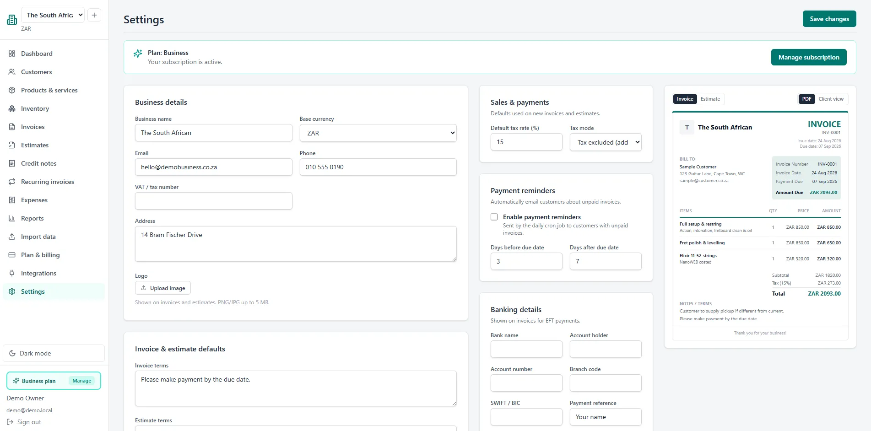The height and width of the screenshot is (431, 871).
Task: Open the business switcher dropdown
Action: coord(53,15)
